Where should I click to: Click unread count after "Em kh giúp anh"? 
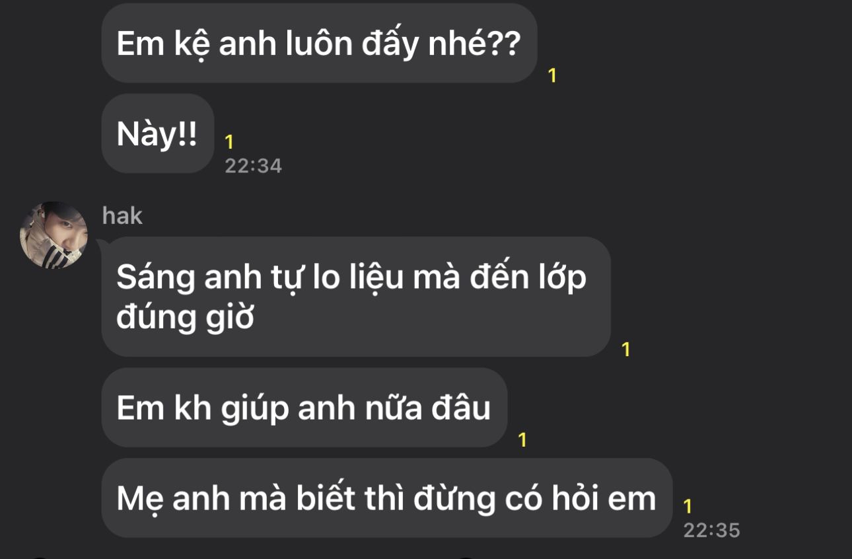(x=522, y=440)
